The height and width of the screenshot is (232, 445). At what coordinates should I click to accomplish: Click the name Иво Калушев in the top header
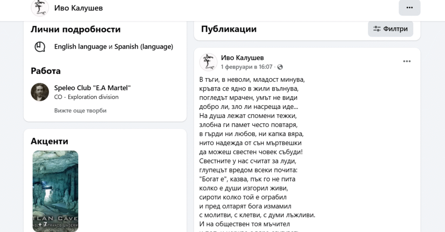pos(79,8)
